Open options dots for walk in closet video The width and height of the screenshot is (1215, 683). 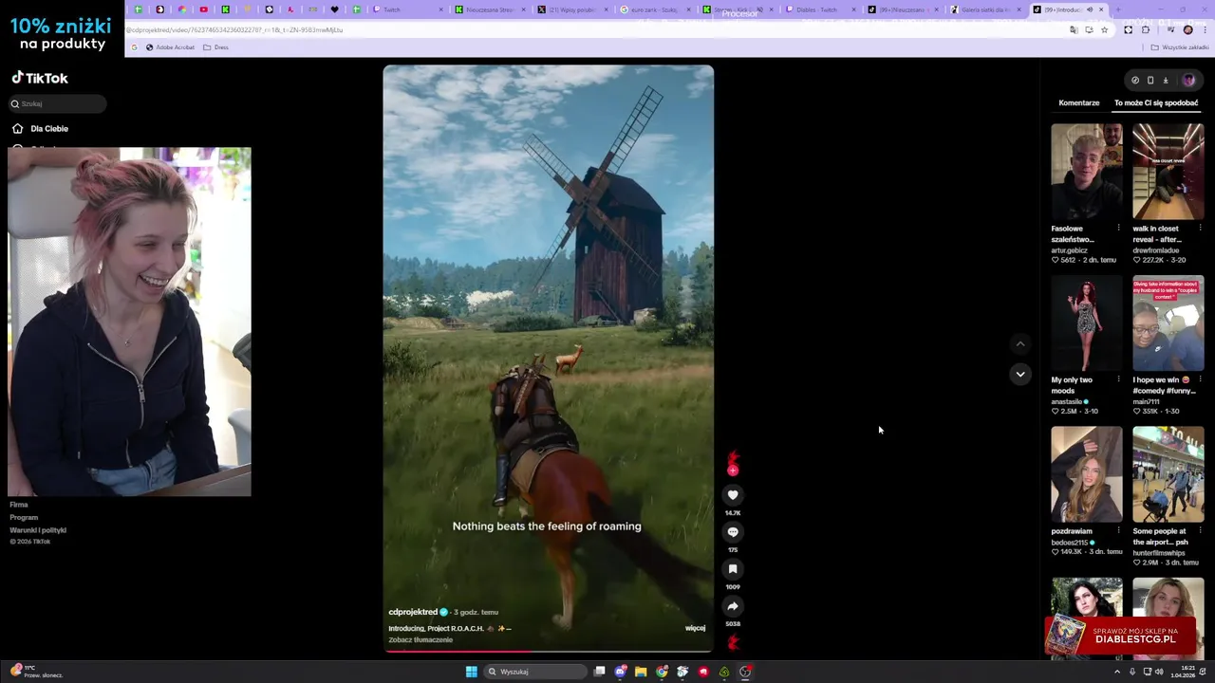tap(1200, 228)
